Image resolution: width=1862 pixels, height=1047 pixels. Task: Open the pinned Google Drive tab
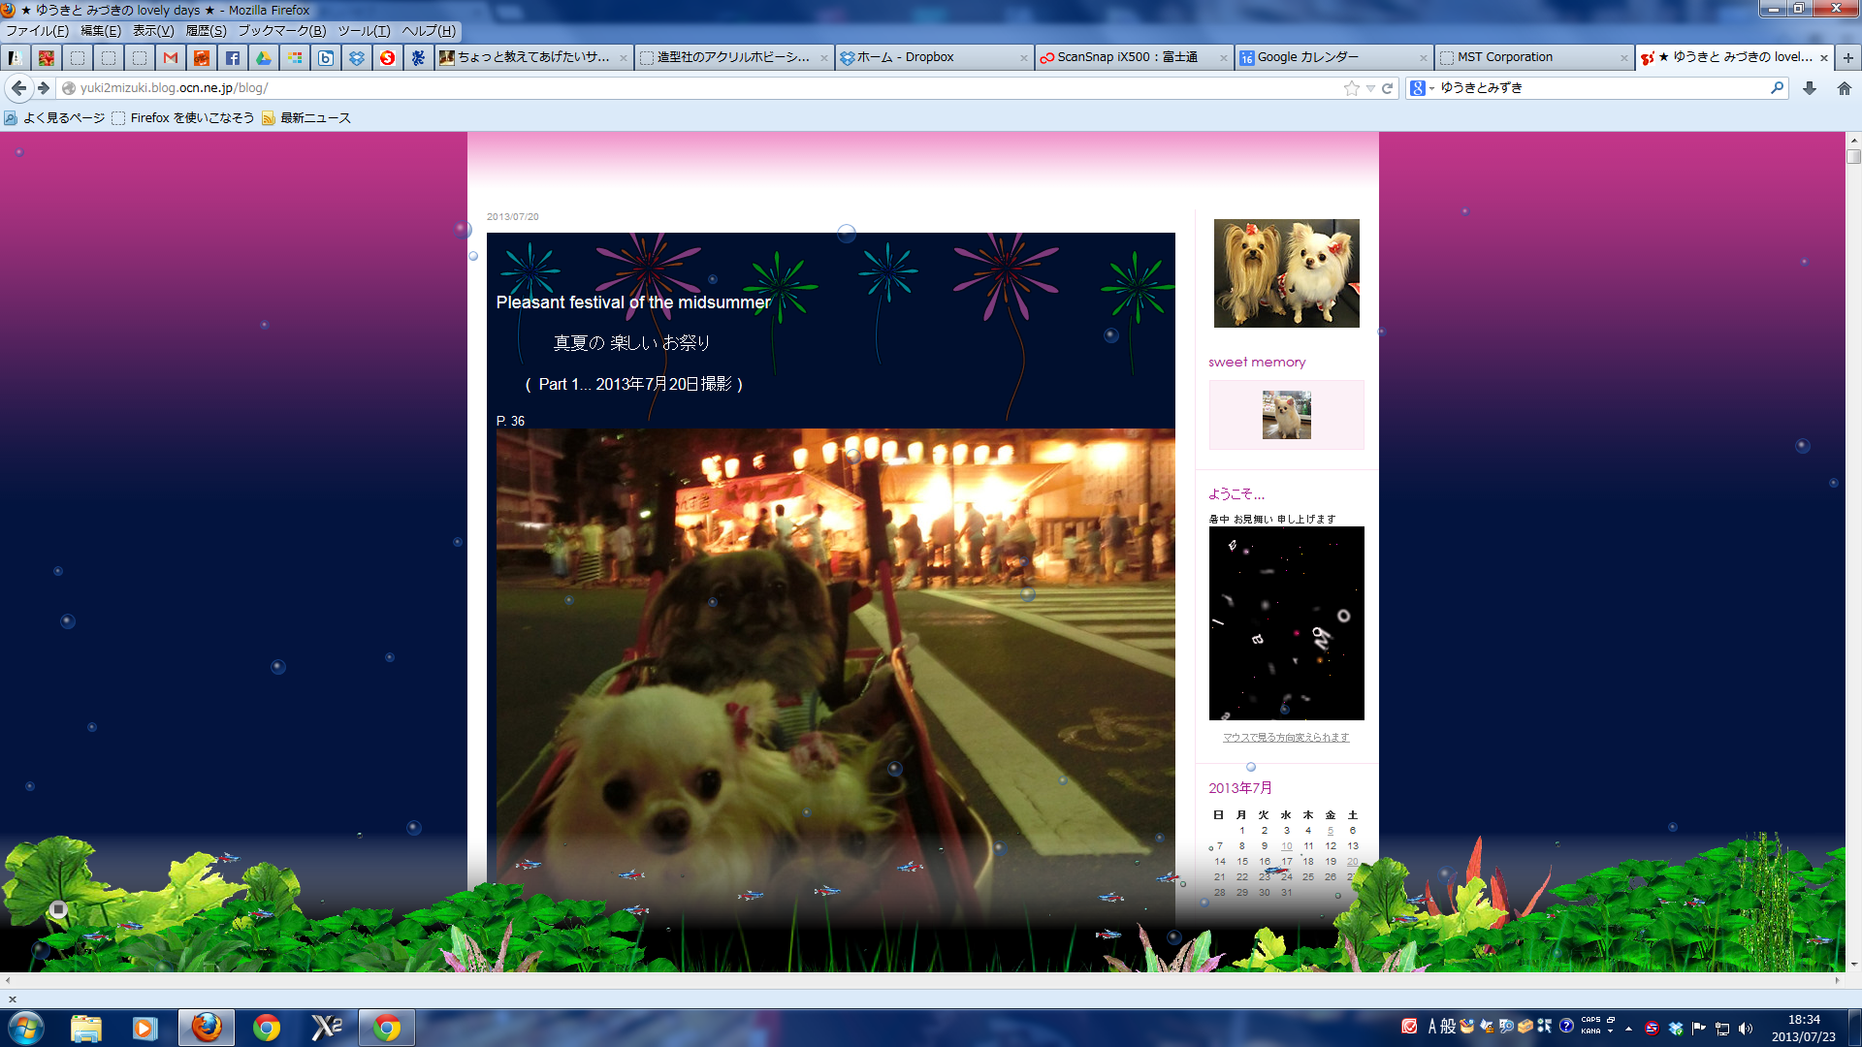coord(264,58)
